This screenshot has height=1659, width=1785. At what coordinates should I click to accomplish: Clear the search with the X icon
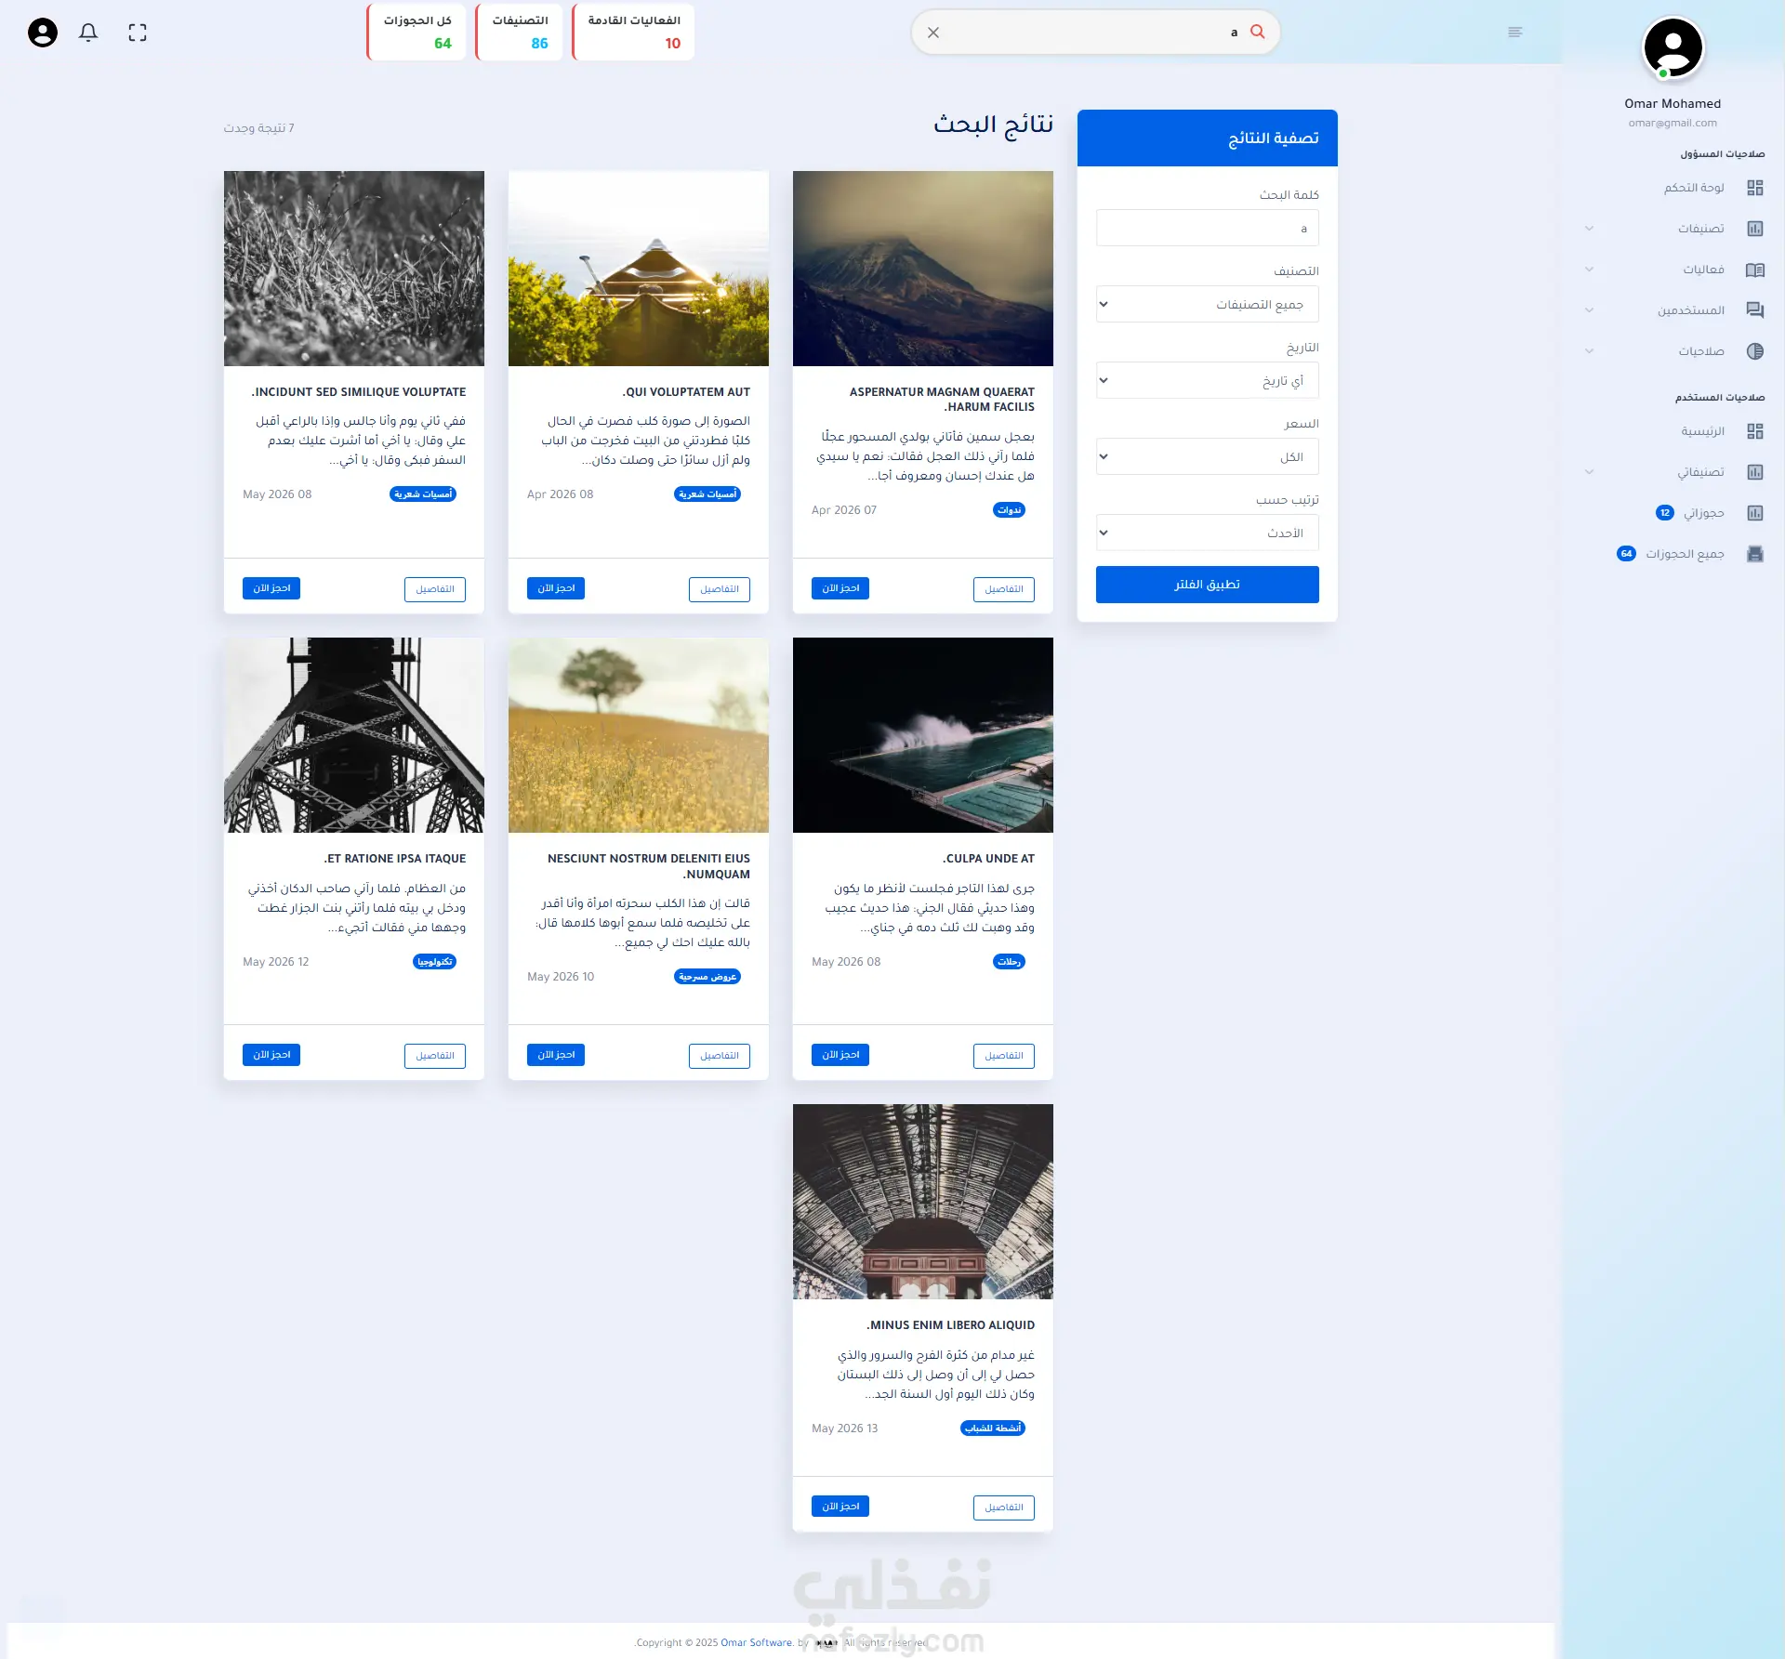click(x=933, y=33)
